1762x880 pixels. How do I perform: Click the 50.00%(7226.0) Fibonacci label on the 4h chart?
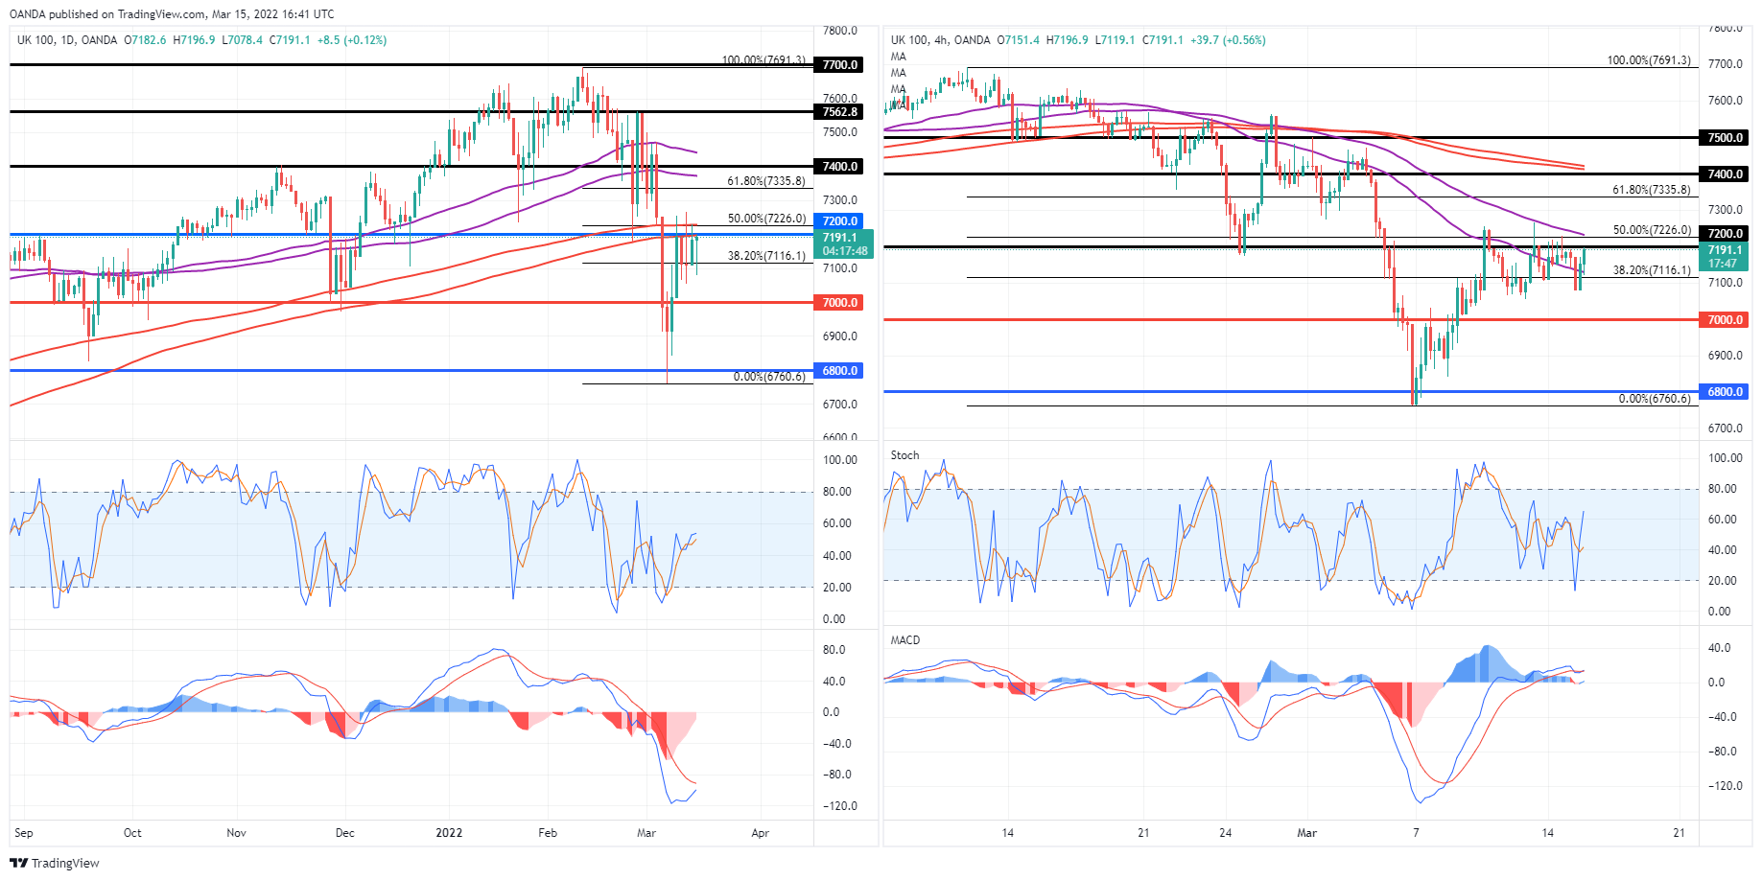(1652, 230)
